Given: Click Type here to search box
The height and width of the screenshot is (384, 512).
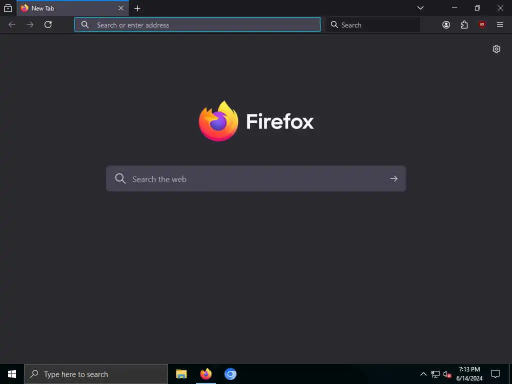Looking at the screenshot, I should click(96, 374).
